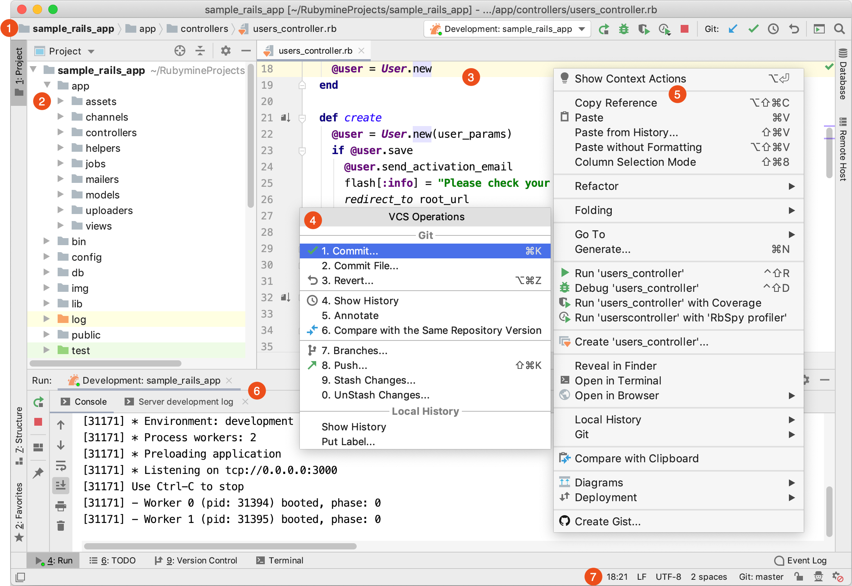
Task: Toggle the Event Log window
Action: coord(801,561)
